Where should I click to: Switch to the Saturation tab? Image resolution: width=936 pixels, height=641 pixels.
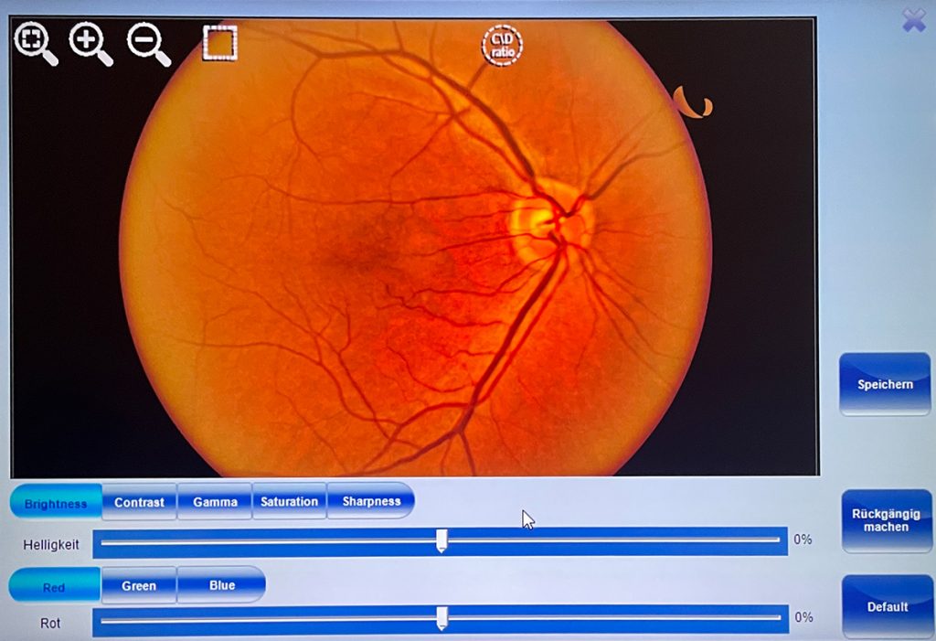pos(289,501)
